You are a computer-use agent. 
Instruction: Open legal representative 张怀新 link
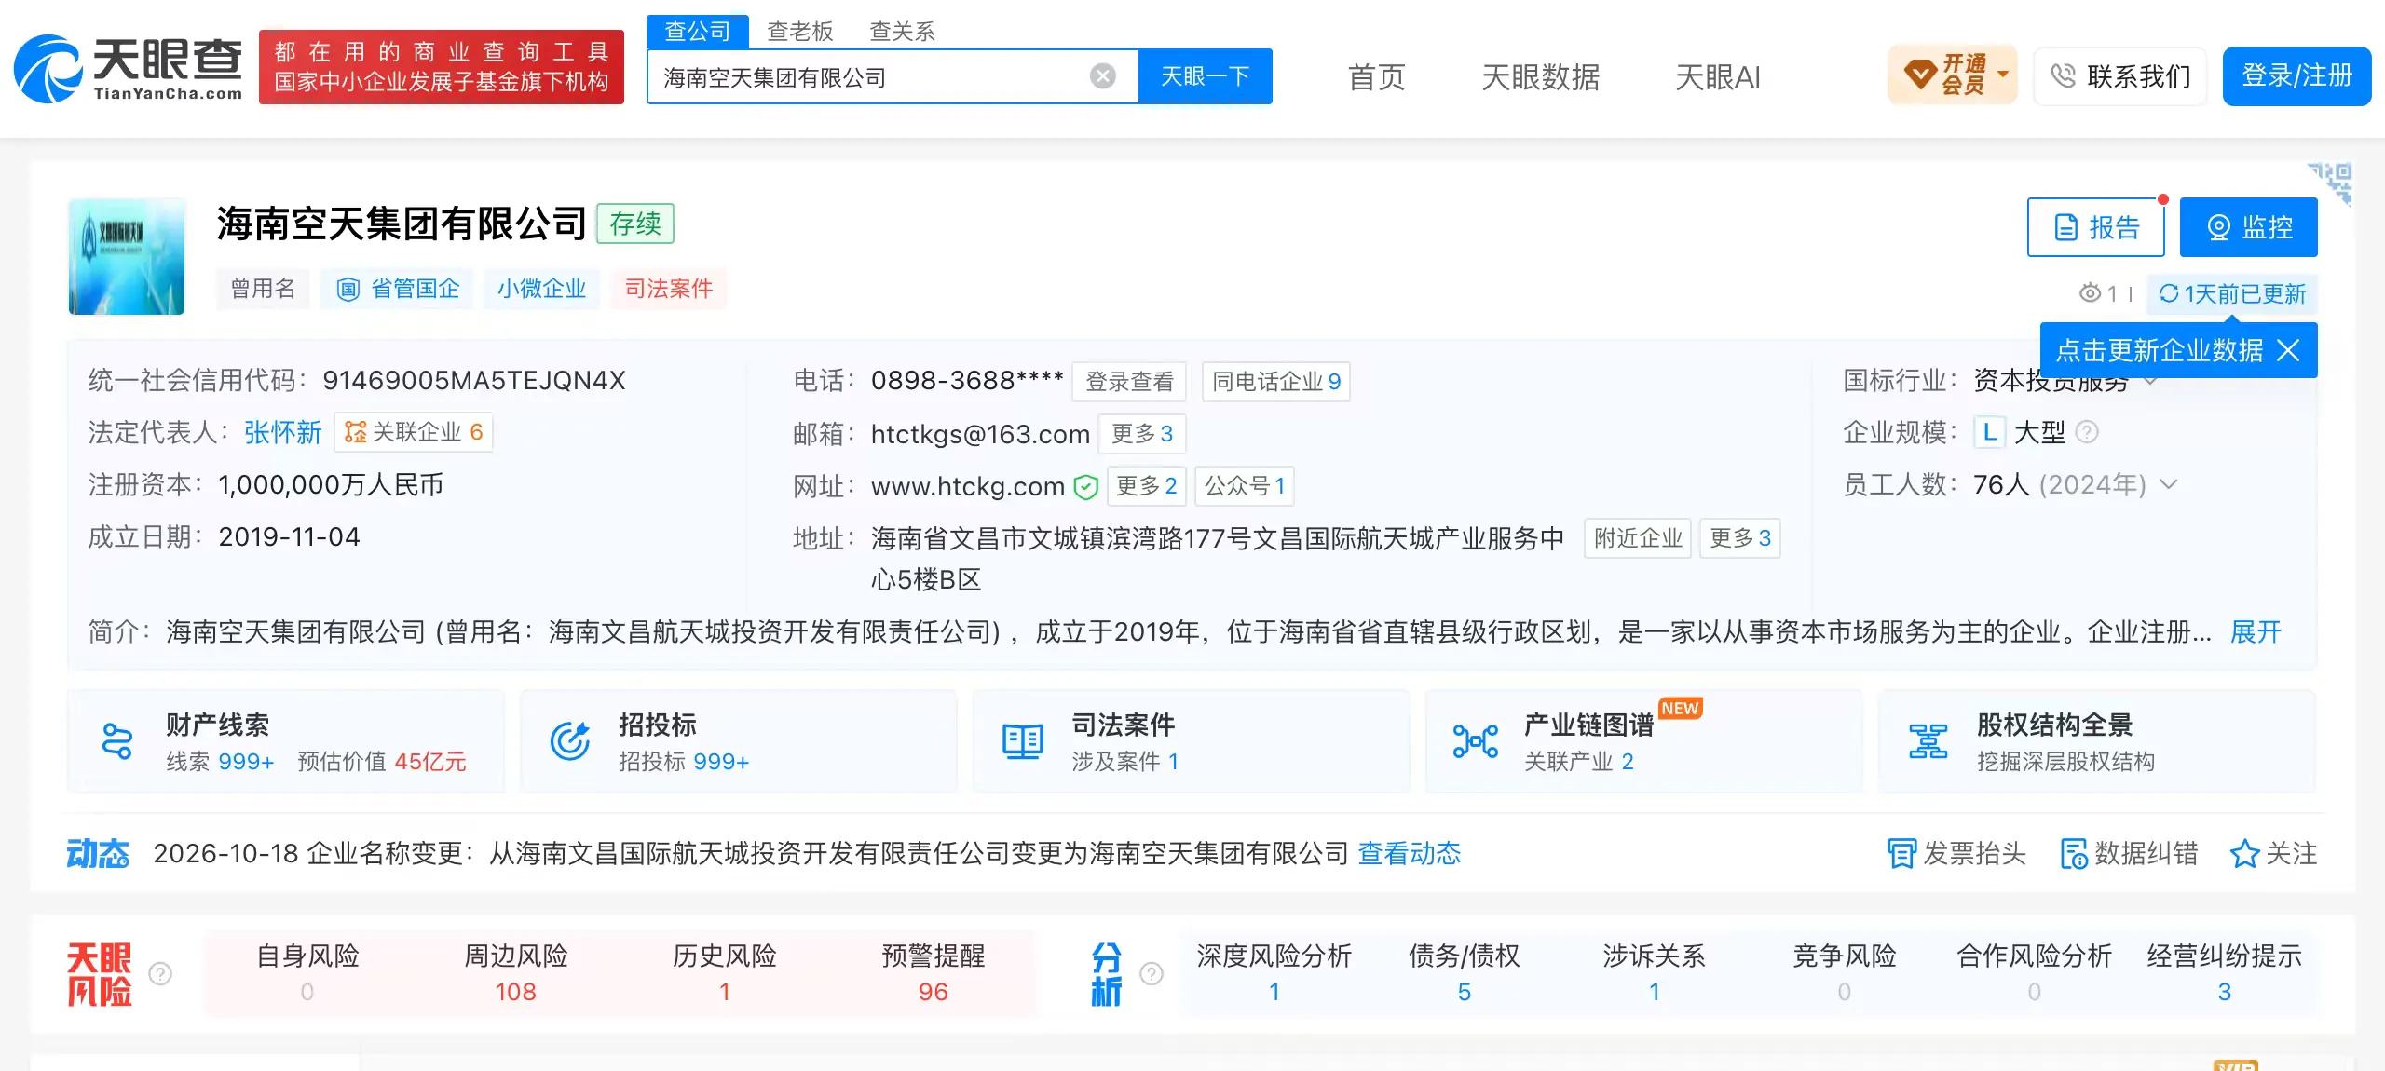pyautogui.click(x=282, y=432)
